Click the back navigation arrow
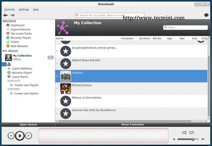Viewport: 212px width, 146px height. pos(5,15)
